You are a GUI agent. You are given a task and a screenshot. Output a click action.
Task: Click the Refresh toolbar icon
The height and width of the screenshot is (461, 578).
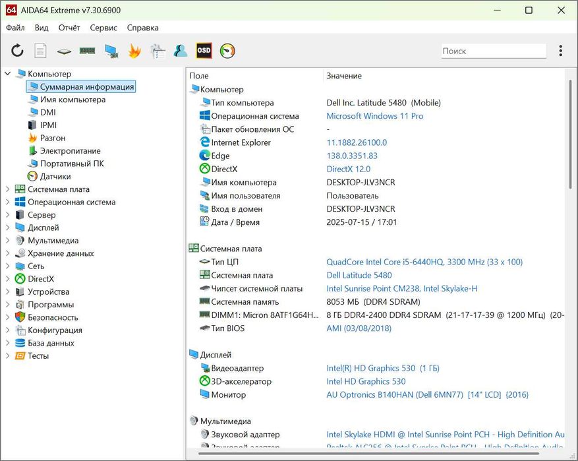click(17, 51)
